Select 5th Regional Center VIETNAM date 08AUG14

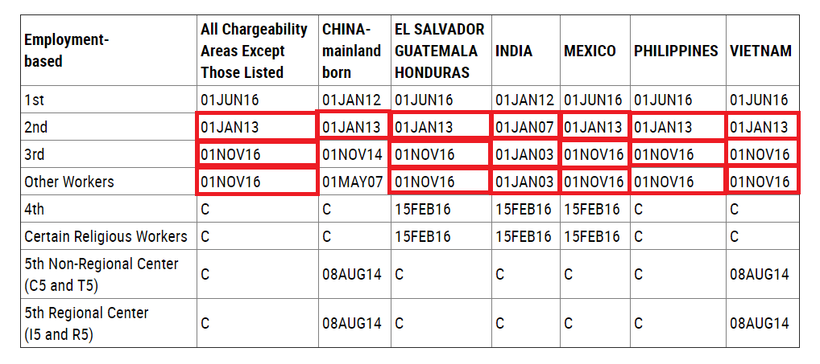pos(760,323)
